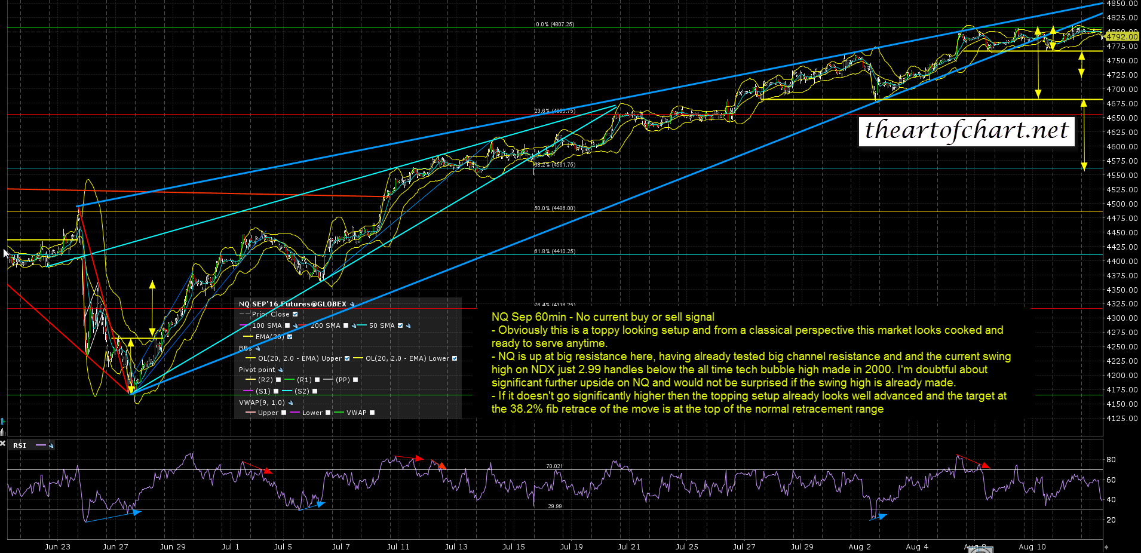This screenshot has width=1141, height=553.
Task: Uncheck the Prior Close checkbox
Action: pyautogui.click(x=295, y=315)
